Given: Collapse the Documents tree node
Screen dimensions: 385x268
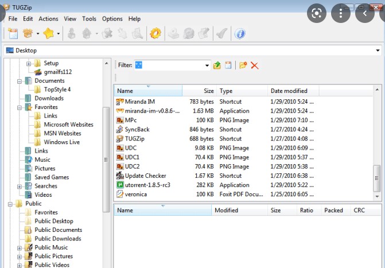Looking at the screenshot, I should [20, 81].
